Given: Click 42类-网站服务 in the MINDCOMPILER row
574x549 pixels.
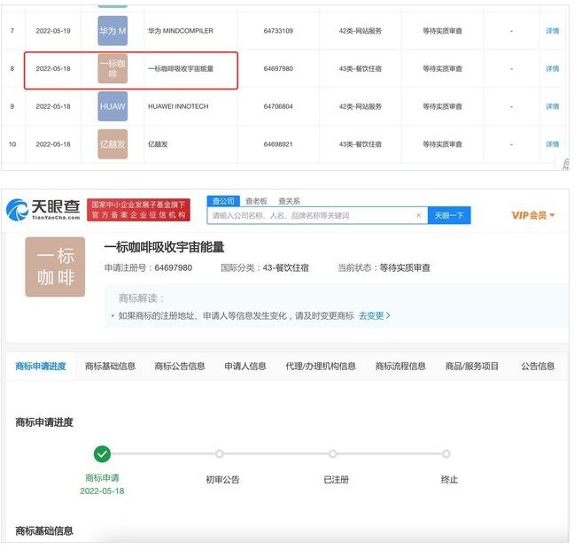Looking at the screenshot, I should pos(361,31).
